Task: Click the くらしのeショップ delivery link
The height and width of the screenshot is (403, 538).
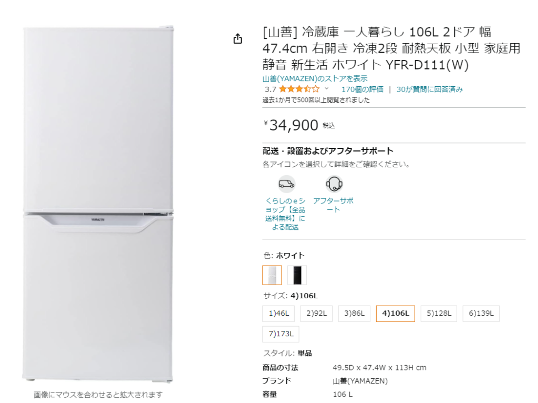Action: pyautogui.click(x=285, y=214)
